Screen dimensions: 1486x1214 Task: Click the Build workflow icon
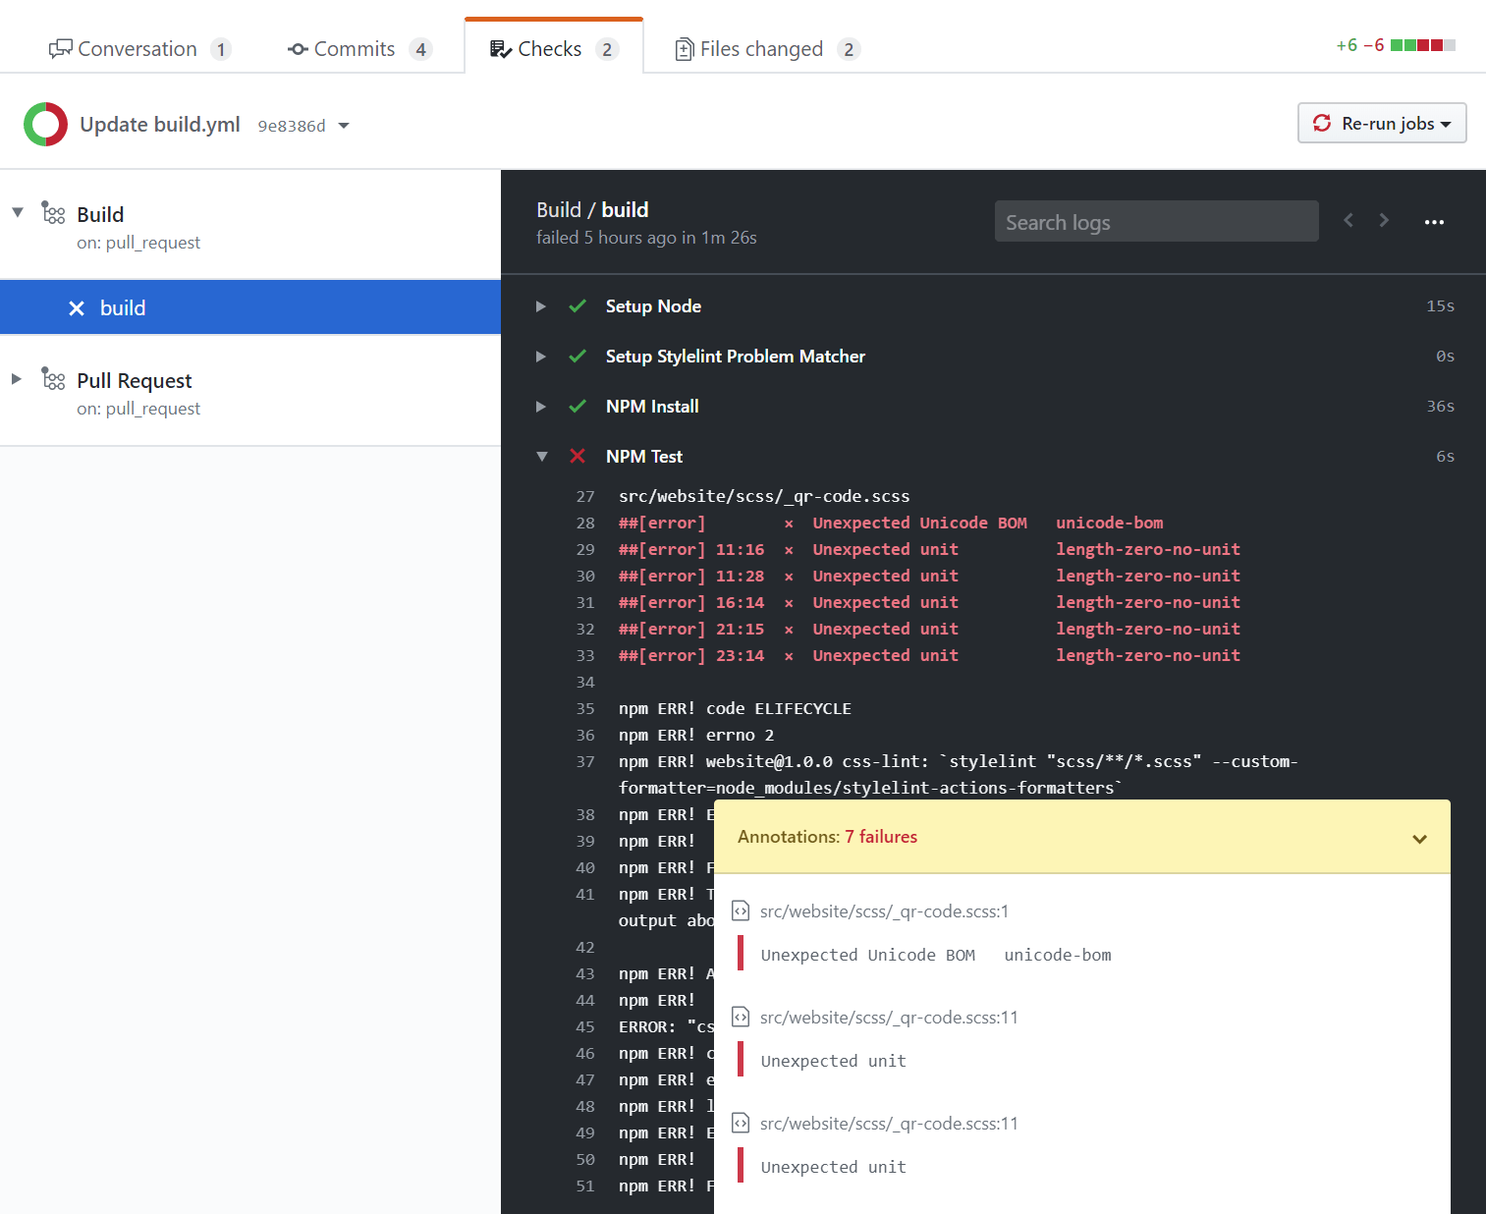pyautogui.click(x=53, y=213)
